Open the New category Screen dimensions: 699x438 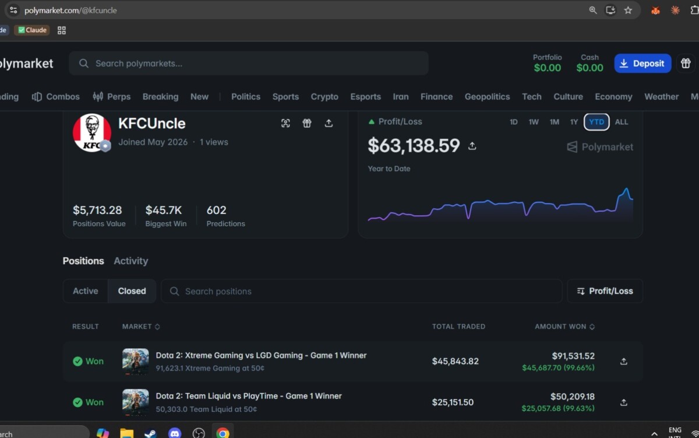click(199, 97)
